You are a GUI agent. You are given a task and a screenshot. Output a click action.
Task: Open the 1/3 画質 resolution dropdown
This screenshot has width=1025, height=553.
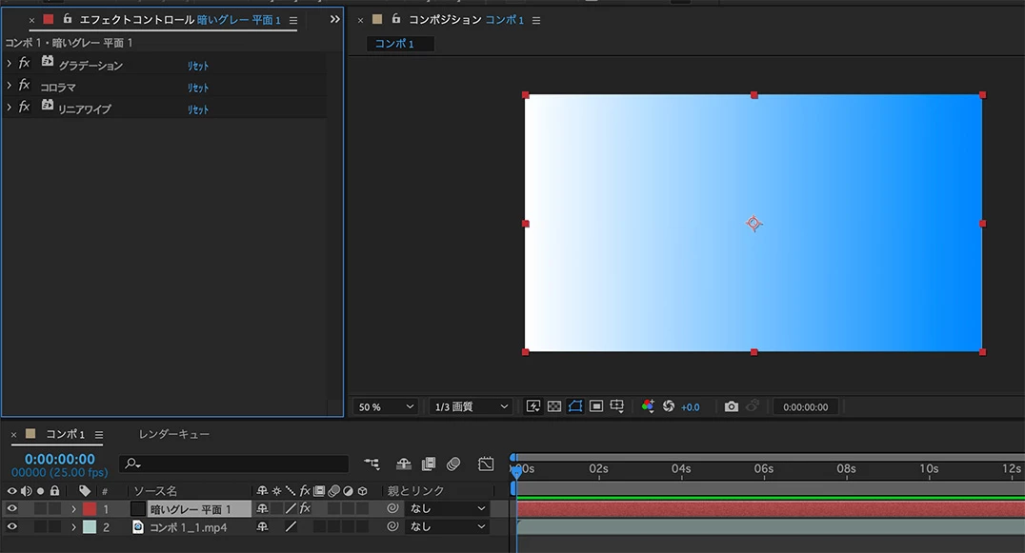point(470,406)
